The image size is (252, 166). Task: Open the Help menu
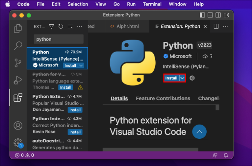pos(199,4)
